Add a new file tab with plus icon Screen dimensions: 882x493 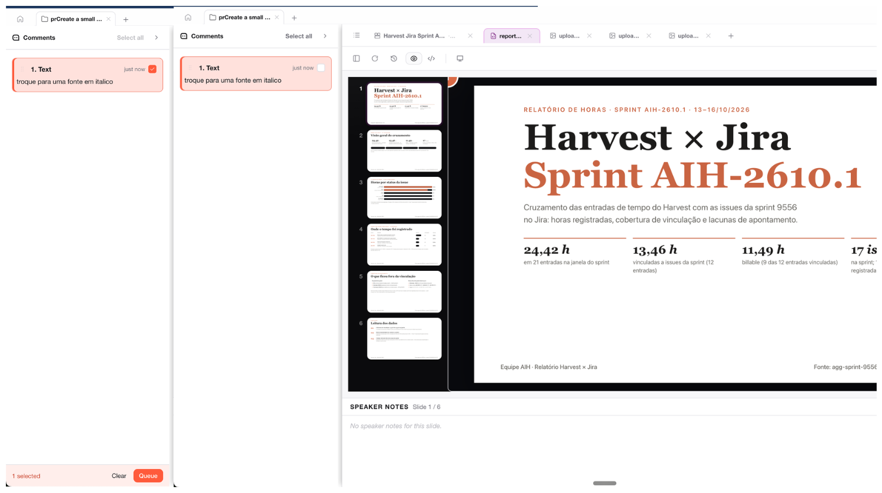click(731, 36)
